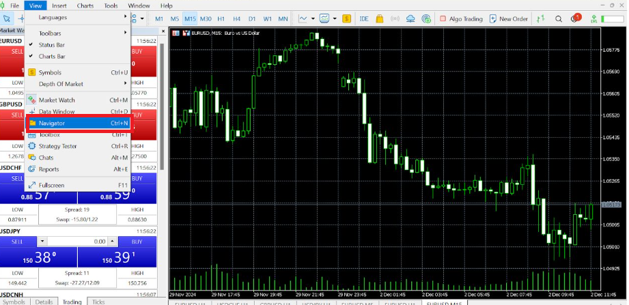The image size is (629, 305).
Task: Click the USDCHF BUY button
Action: pos(137,178)
